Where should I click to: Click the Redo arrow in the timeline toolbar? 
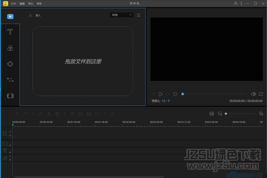coord(26,114)
